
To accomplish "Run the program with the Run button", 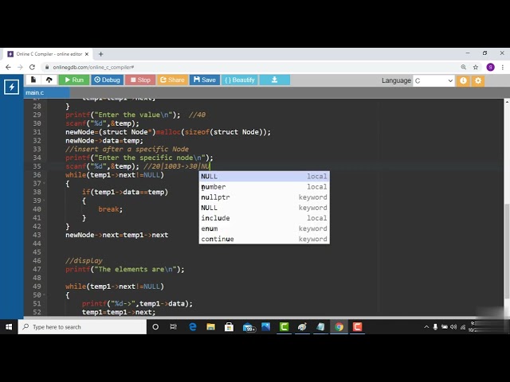I will pyautogui.click(x=74, y=80).
